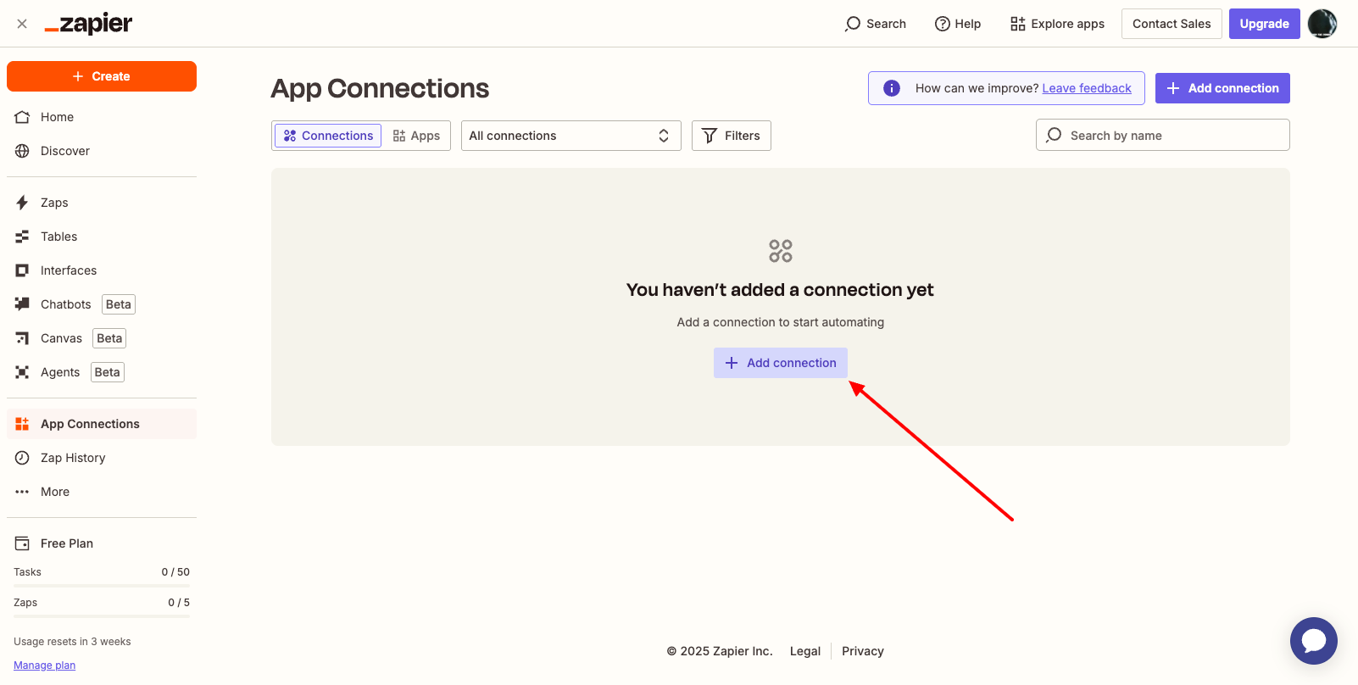Screen dimensions: 1358x685
Task: Click the info icon in feedback banner
Action: click(x=892, y=88)
